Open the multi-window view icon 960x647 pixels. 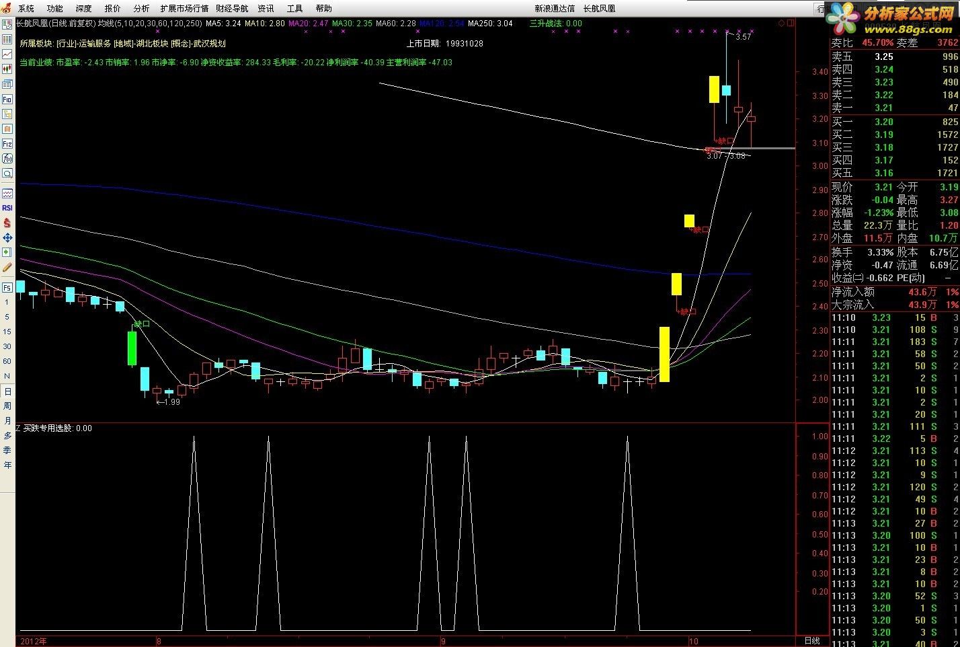tap(7, 84)
